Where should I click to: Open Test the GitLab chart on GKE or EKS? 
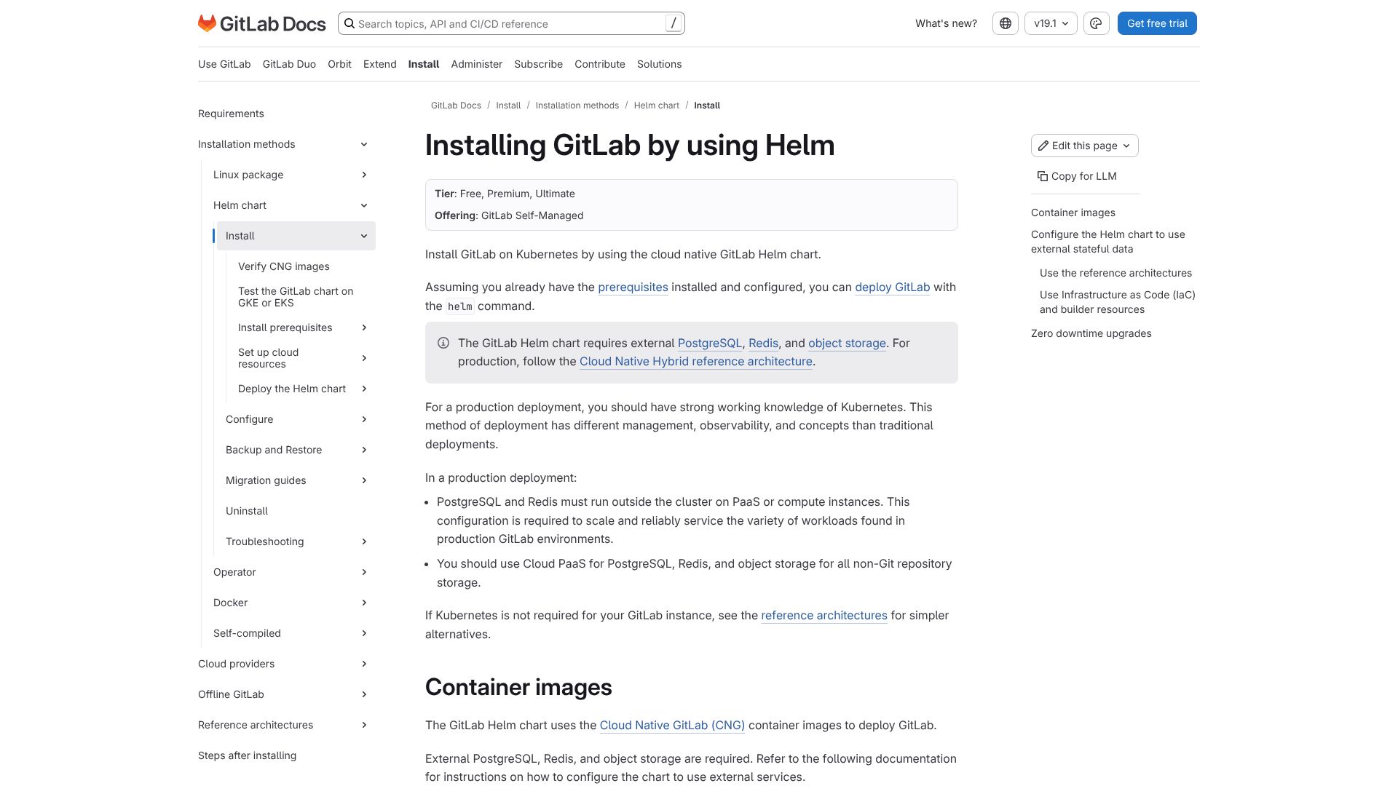[x=296, y=297]
